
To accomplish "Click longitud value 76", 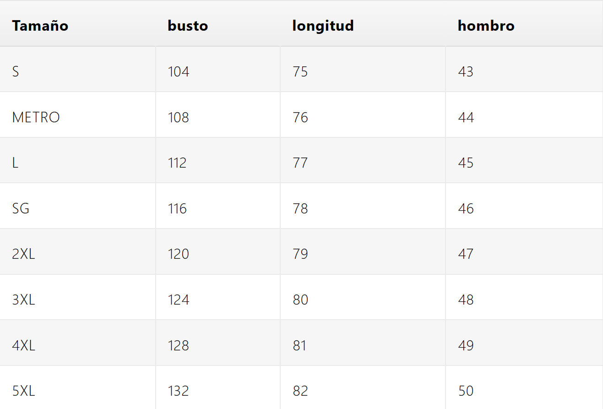I will (x=300, y=118).
